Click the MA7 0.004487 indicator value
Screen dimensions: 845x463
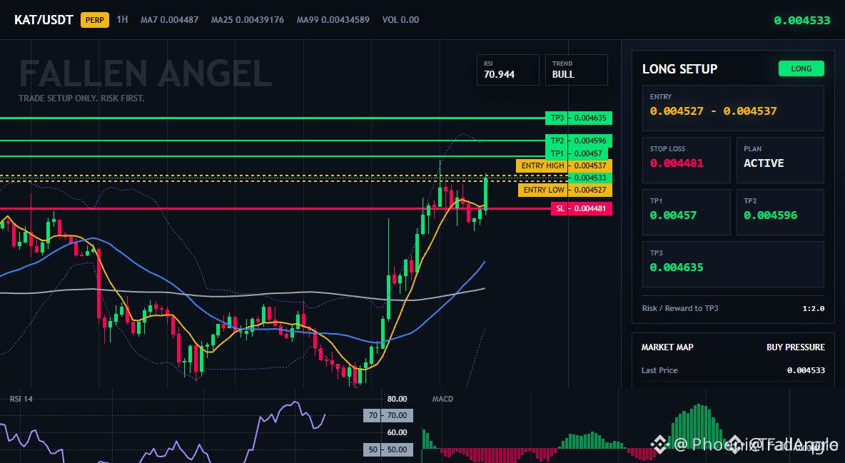click(x=169, y=19)
